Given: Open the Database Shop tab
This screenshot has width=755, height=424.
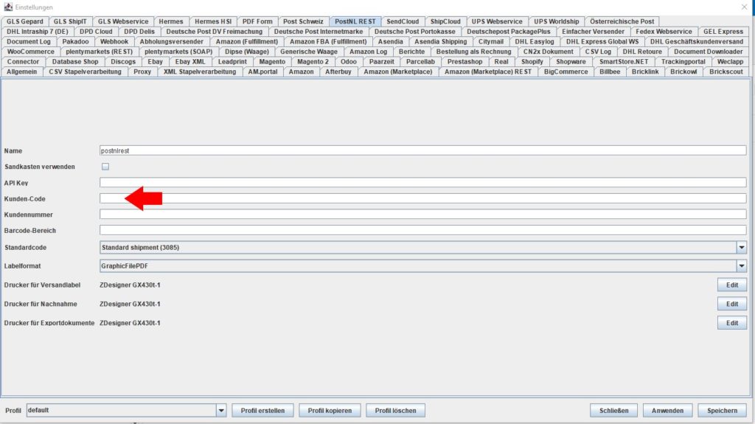Looking at the screenshot, I should click(75, 62).
